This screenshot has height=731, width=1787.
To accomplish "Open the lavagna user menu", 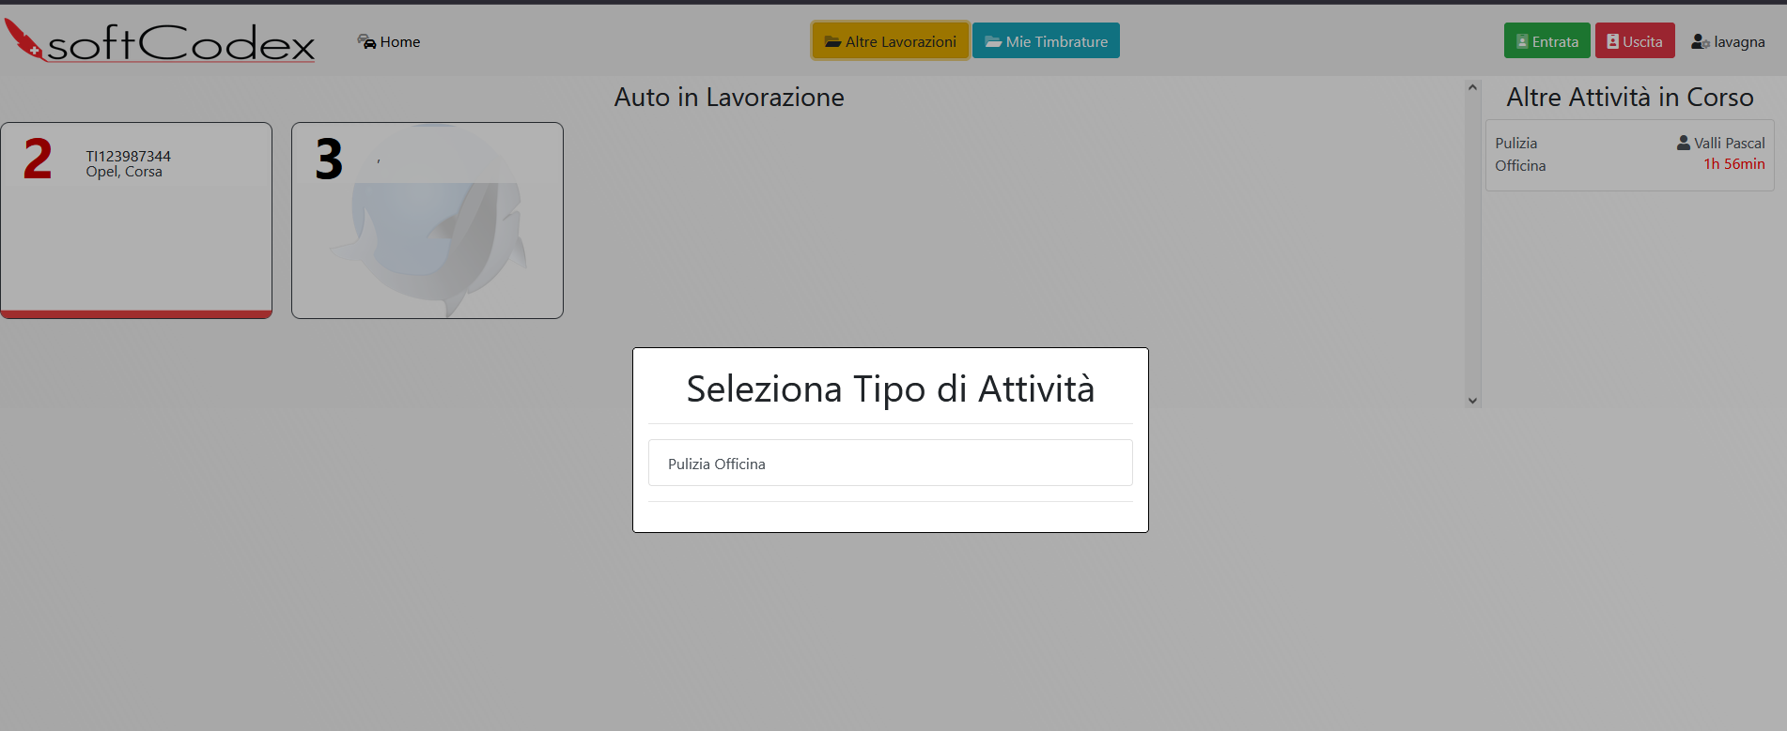I will (x=1738, y=41).
